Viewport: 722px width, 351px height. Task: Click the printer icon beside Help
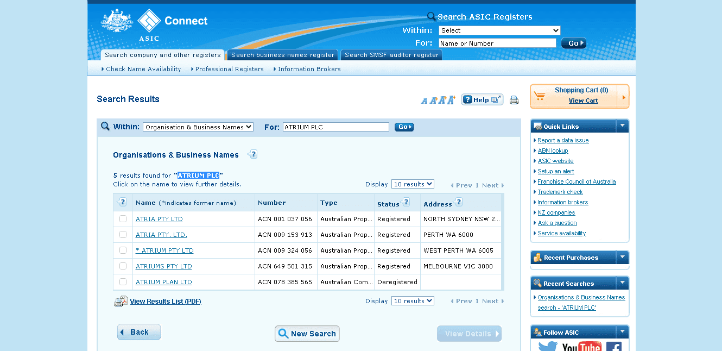click(514, 100)
